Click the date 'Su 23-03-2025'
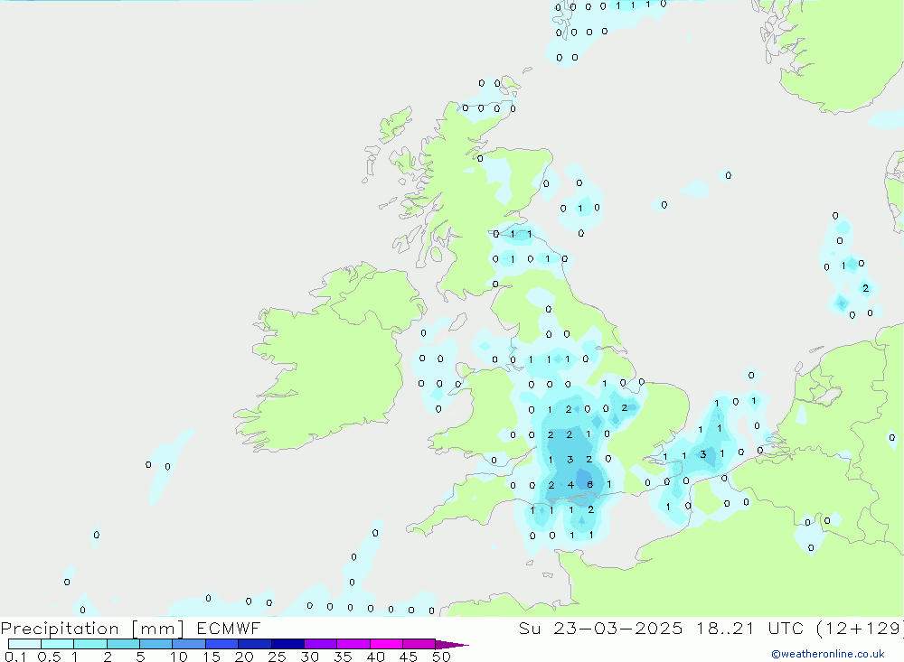 [x=601, y=629]
